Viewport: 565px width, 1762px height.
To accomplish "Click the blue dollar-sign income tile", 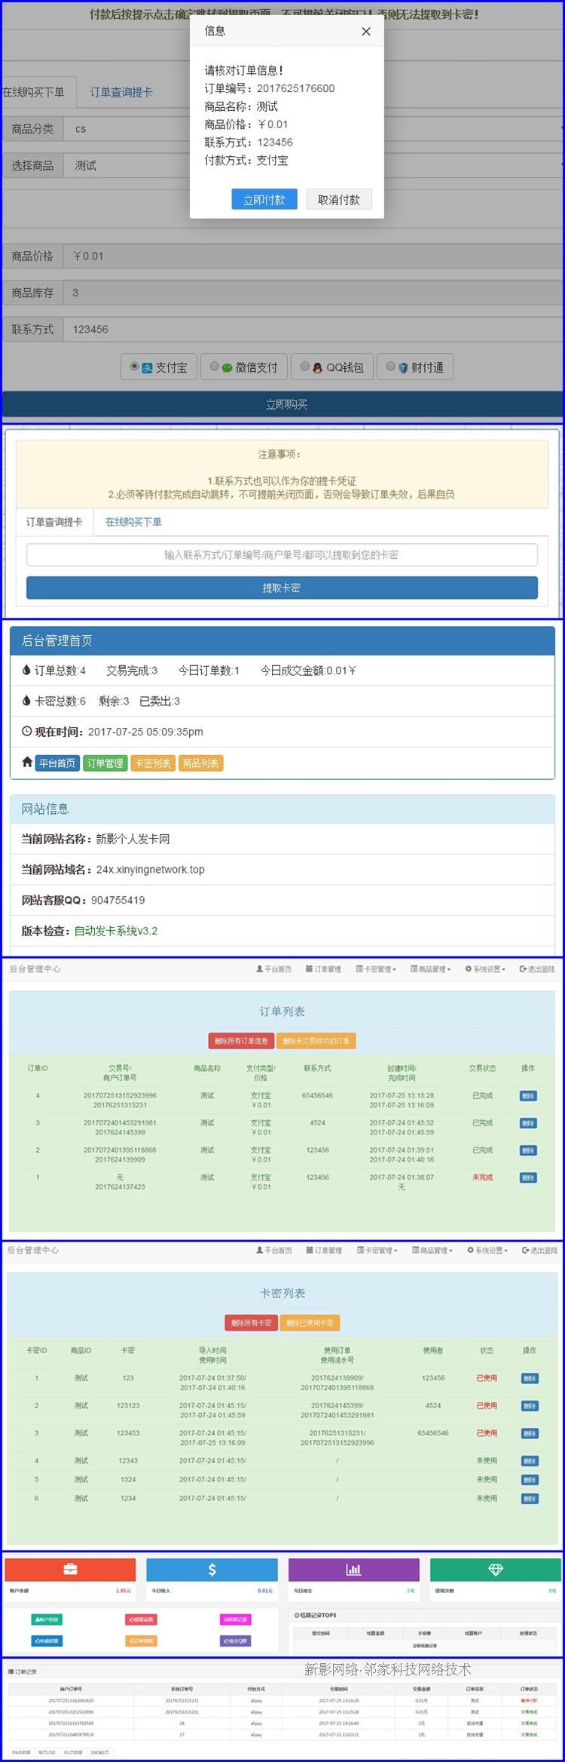I will point(212,1570).
